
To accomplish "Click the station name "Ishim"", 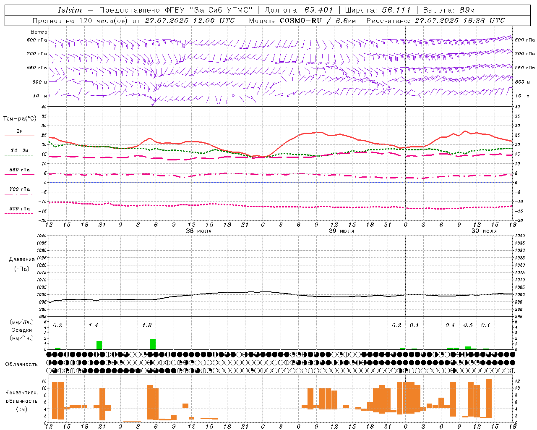I will coord(70,10).
